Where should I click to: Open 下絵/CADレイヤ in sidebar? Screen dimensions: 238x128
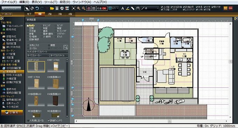(x=13, y=26)
